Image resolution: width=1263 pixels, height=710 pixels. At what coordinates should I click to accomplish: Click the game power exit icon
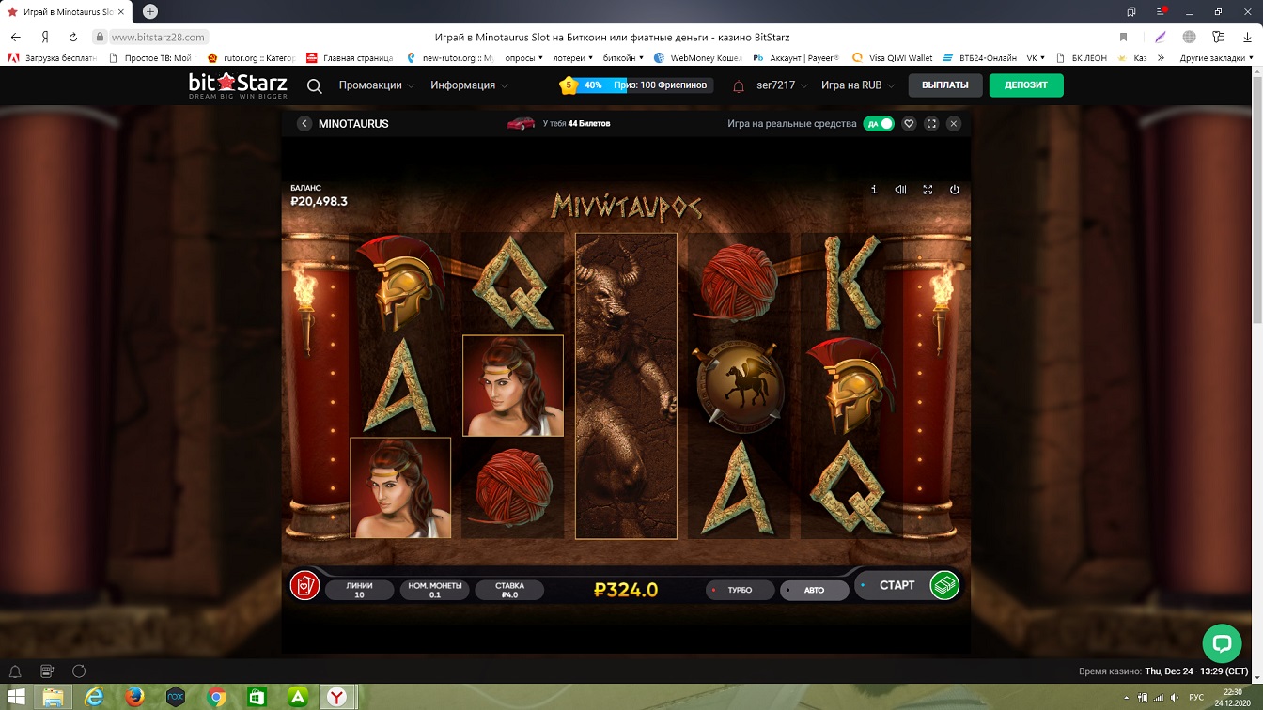(x=955, y=190)
